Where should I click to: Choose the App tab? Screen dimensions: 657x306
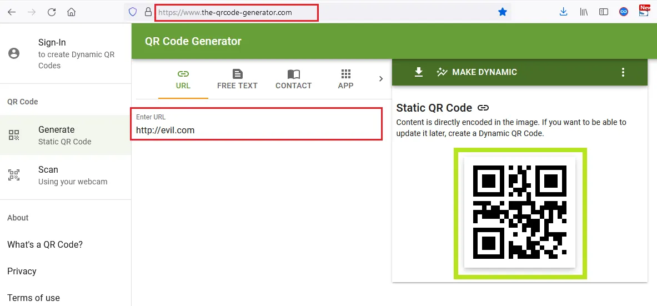point(345,79)
